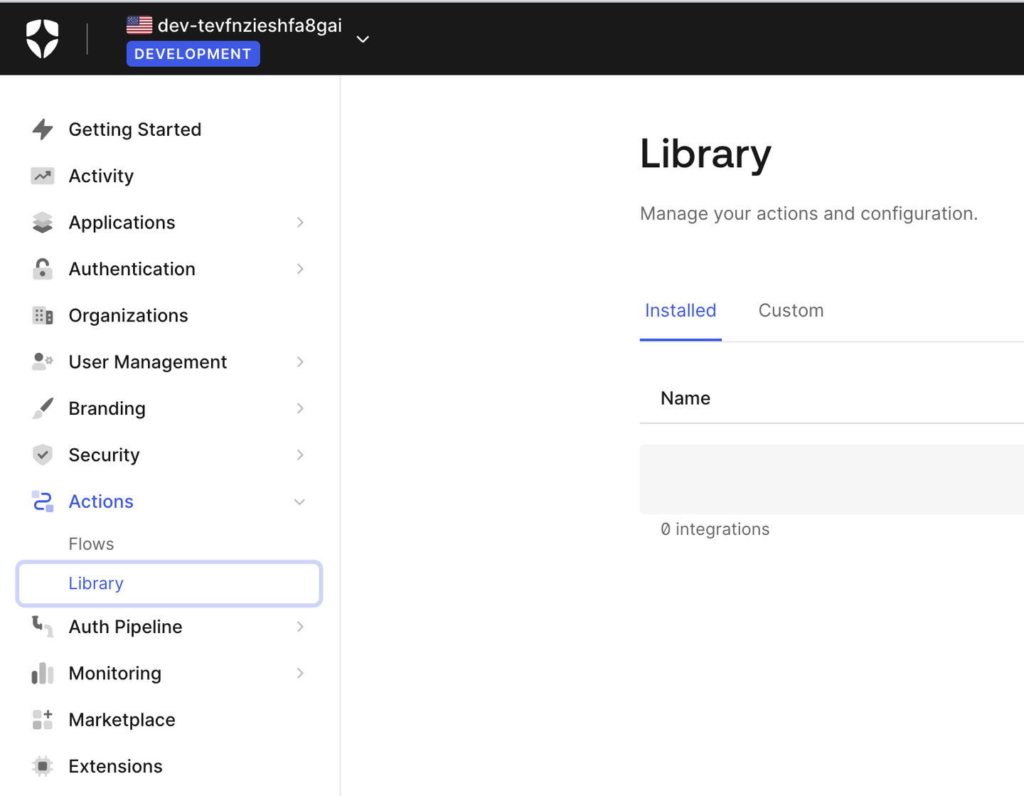Open Getting Started in the sidebar
The image size is (1024, 796).
click(x=135, y=129)
